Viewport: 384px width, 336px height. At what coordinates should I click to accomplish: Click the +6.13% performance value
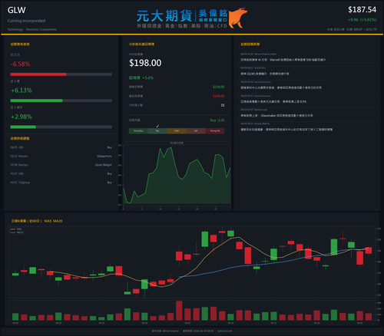[x=22, y=91]
